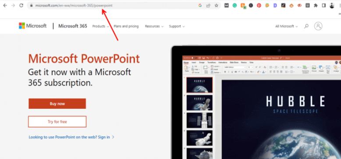Open the grey U extension icon
The image size is (341, 159).
tap(308, 6)
